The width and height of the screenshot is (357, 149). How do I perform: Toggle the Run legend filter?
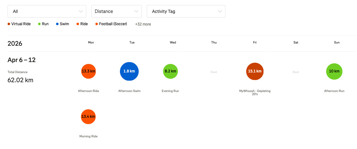[x=43, y=24]
